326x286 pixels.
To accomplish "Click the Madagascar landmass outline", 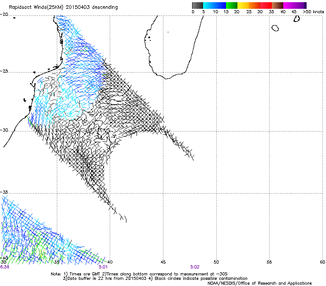I will [174, 48].
